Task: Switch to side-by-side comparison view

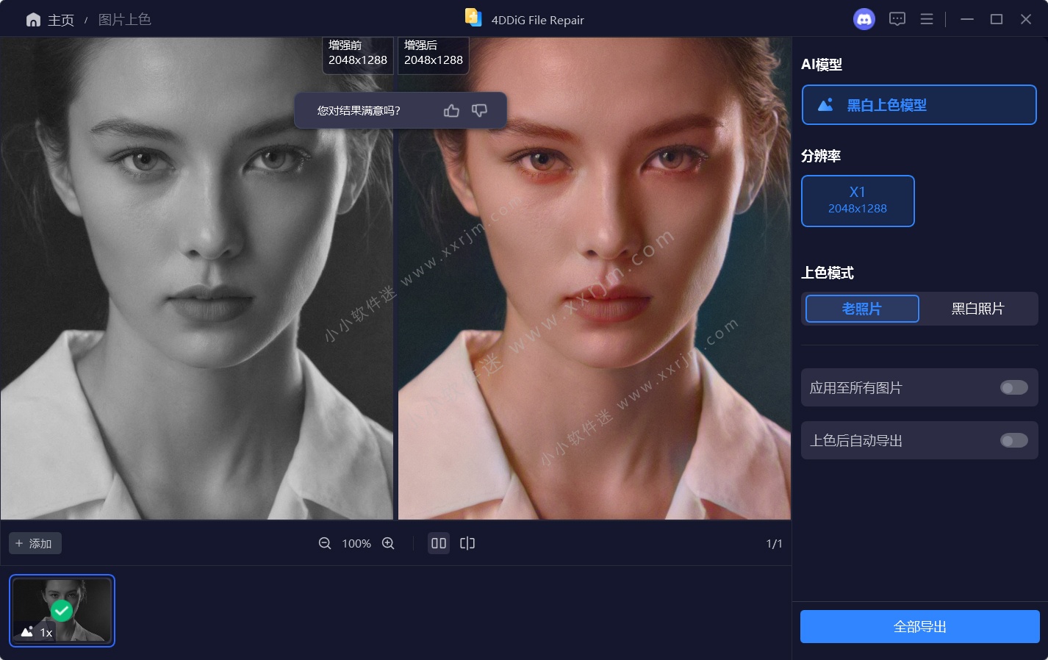Action: 439,543
